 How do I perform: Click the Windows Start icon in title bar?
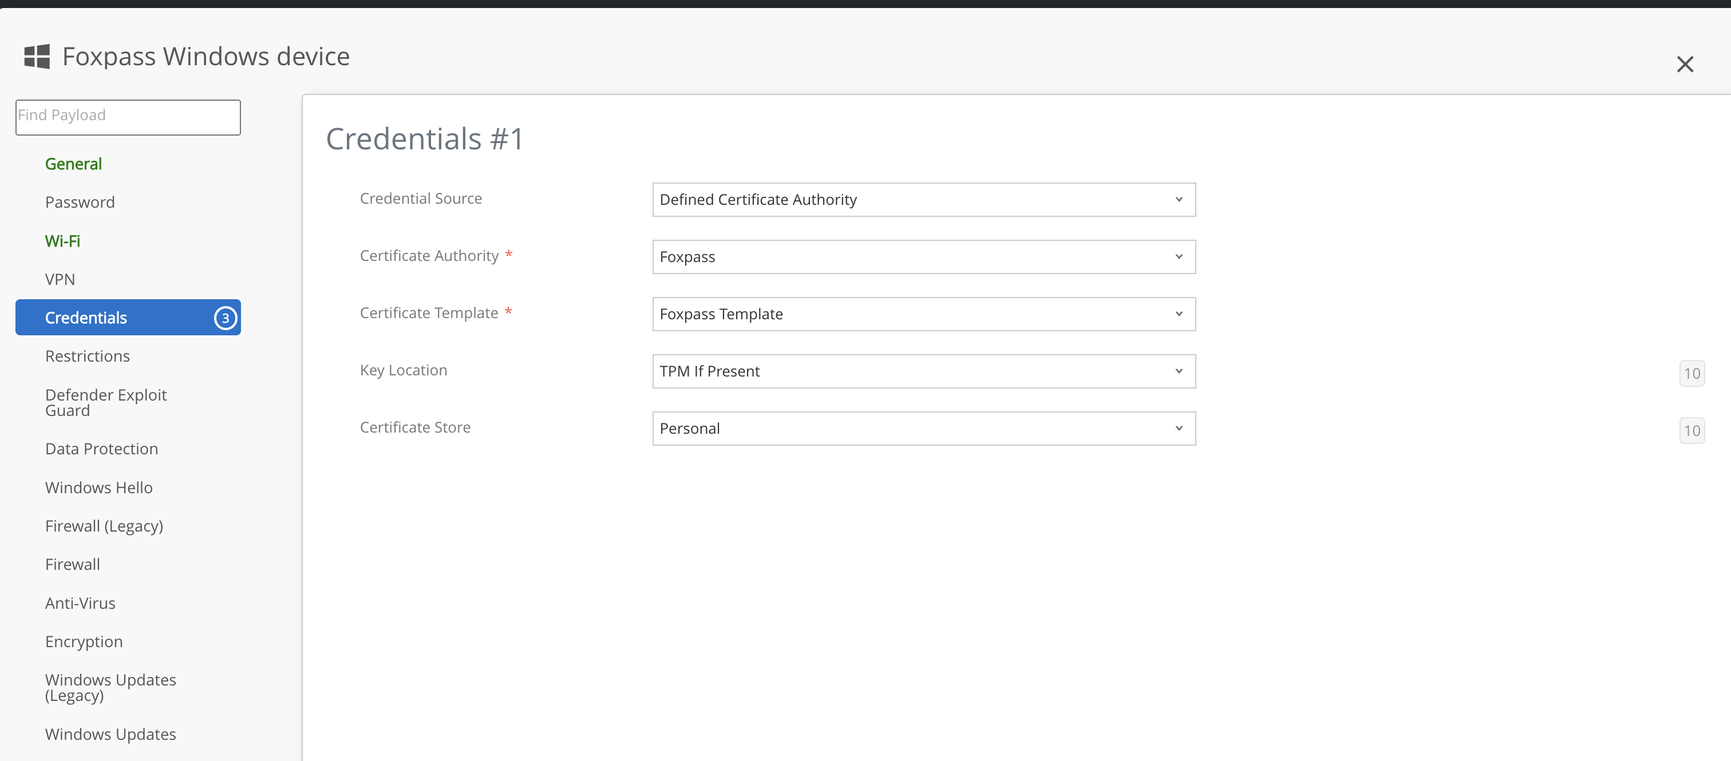coord(37,54)
